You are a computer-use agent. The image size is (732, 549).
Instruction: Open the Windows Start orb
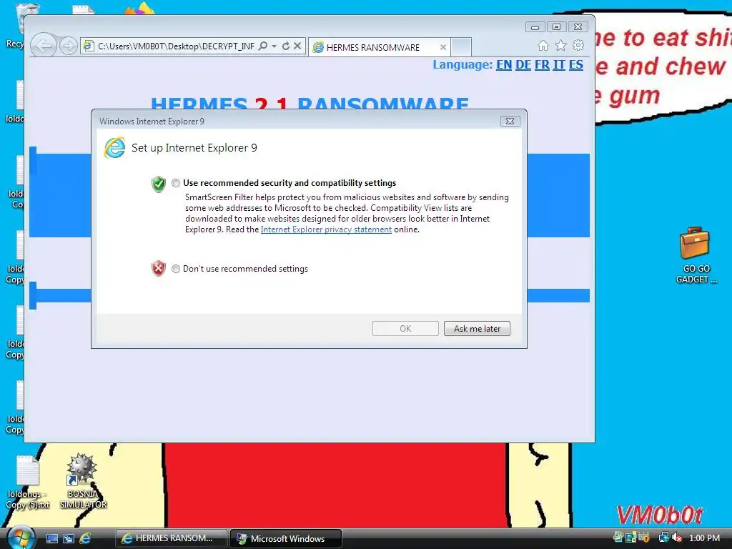19,537
